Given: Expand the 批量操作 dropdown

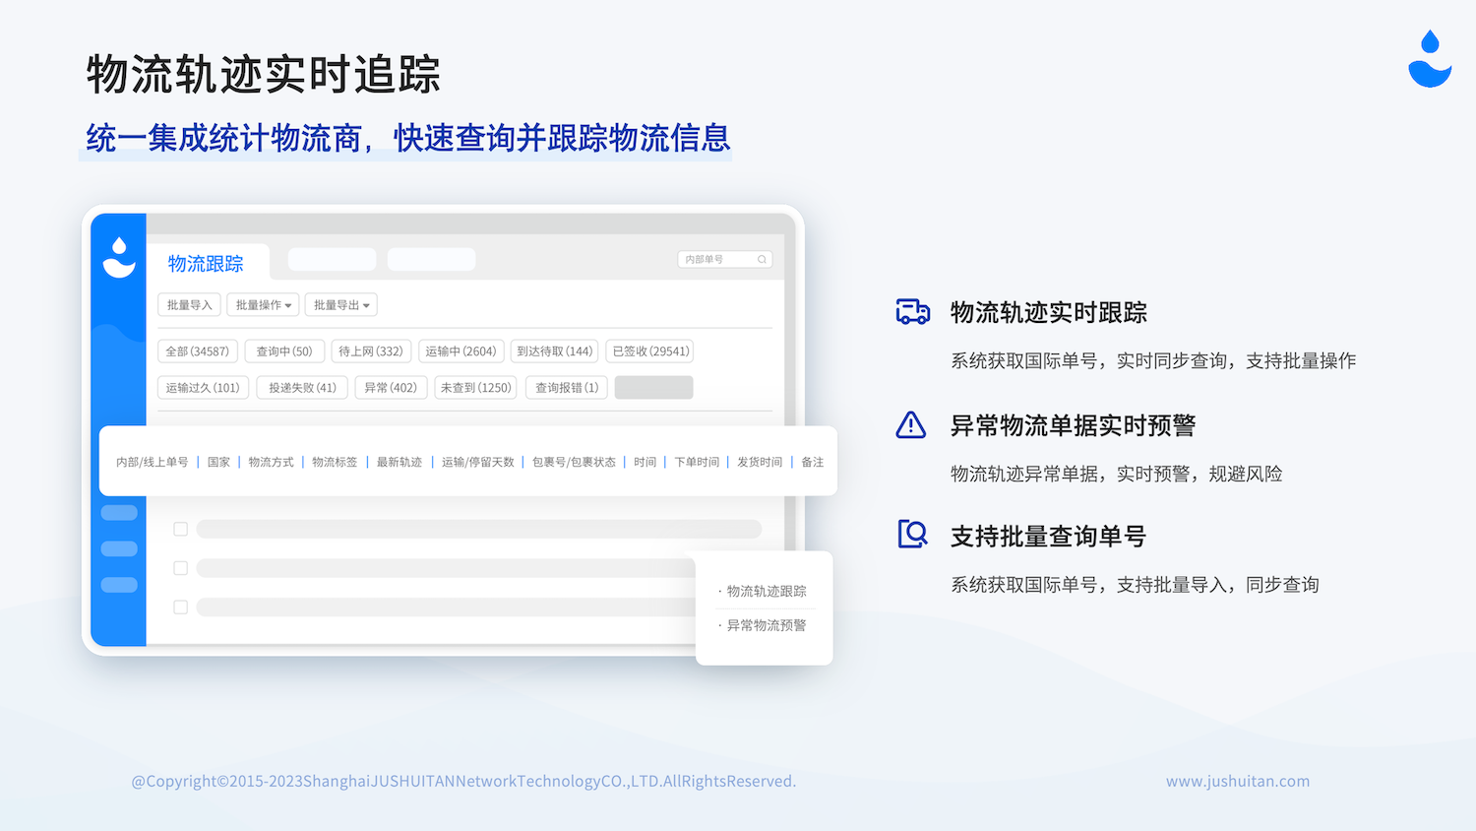Looking at the screenshot, I should pos(263,305).
